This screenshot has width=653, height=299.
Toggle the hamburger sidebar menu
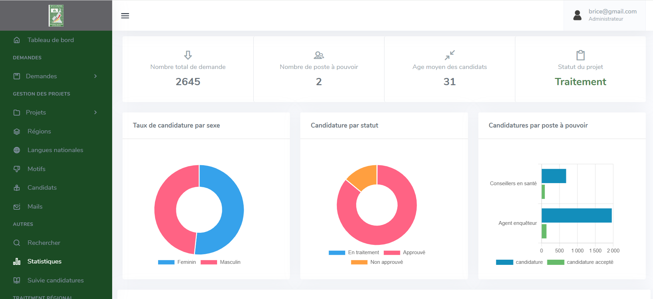pos(125,16)
